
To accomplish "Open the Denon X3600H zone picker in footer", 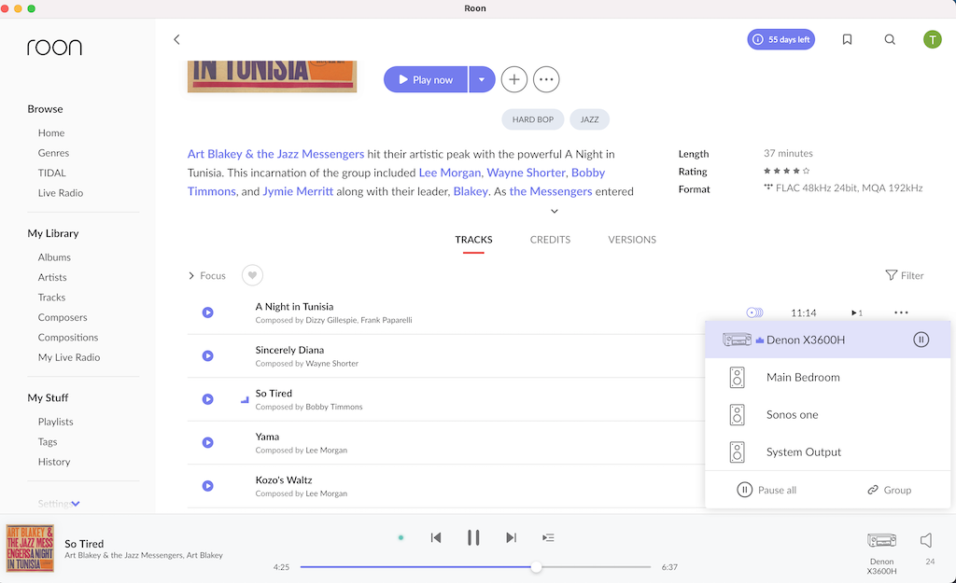I will (881, 552).
